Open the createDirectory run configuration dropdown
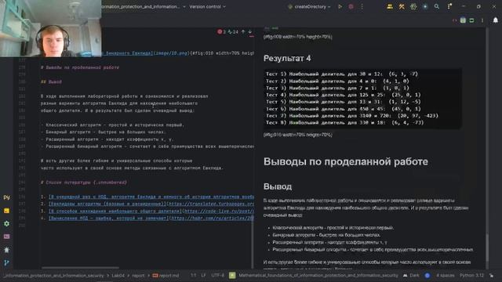 click(x=309, y=7)
